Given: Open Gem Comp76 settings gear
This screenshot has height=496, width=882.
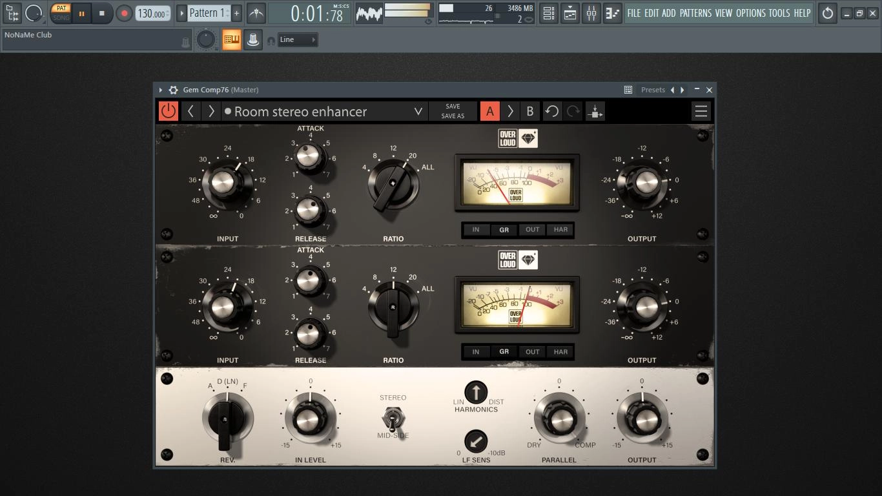Looking at the screenshot, I should pos(173,90).
